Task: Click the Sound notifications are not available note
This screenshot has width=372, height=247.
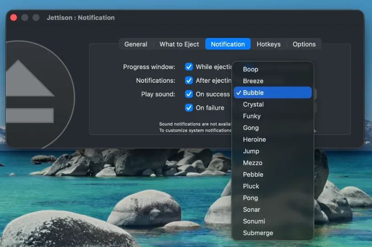Action: tap(195, 124)
